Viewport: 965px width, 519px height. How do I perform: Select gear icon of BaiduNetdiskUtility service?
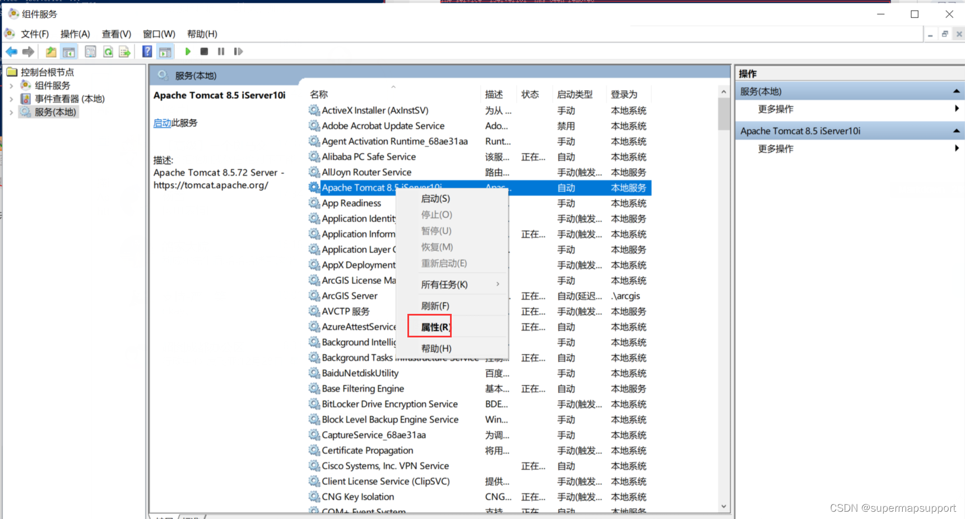click(x=314, y=373)
